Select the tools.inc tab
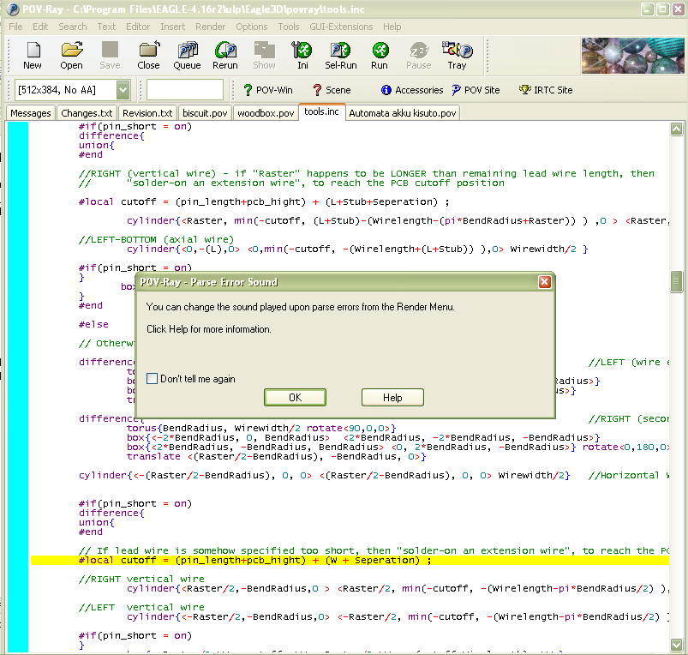 [x=321, y=112]
